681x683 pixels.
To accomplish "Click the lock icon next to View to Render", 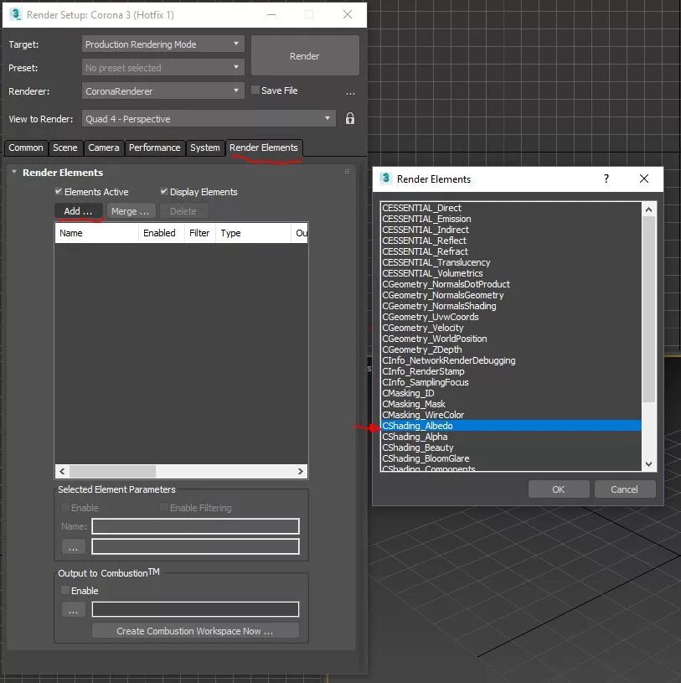I will click(x=349, y=118).
